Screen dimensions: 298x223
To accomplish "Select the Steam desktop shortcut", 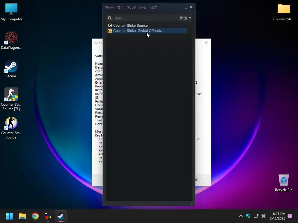I will (11, 69).
